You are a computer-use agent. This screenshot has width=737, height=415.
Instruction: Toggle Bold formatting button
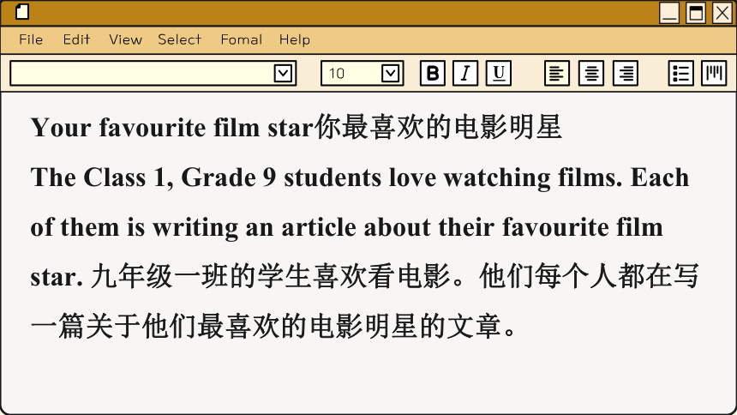(x=433, y=74)
